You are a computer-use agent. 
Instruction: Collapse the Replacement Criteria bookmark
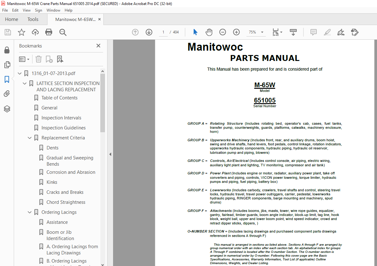point(30,138)
